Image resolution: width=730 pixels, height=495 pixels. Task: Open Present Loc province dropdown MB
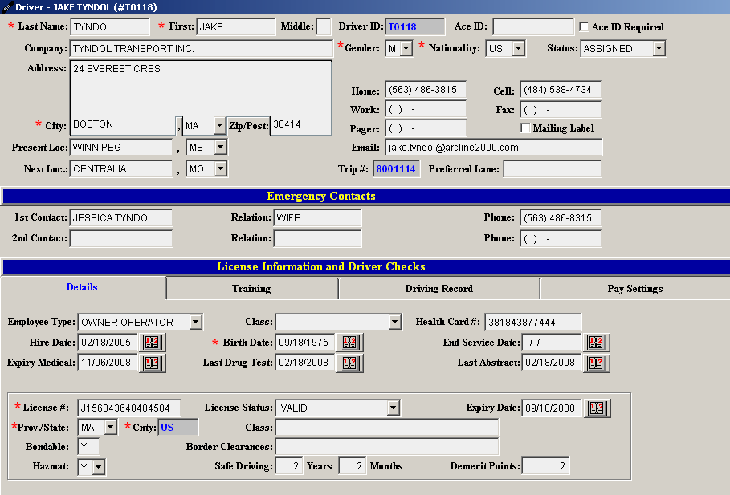[x=221, y=148]
